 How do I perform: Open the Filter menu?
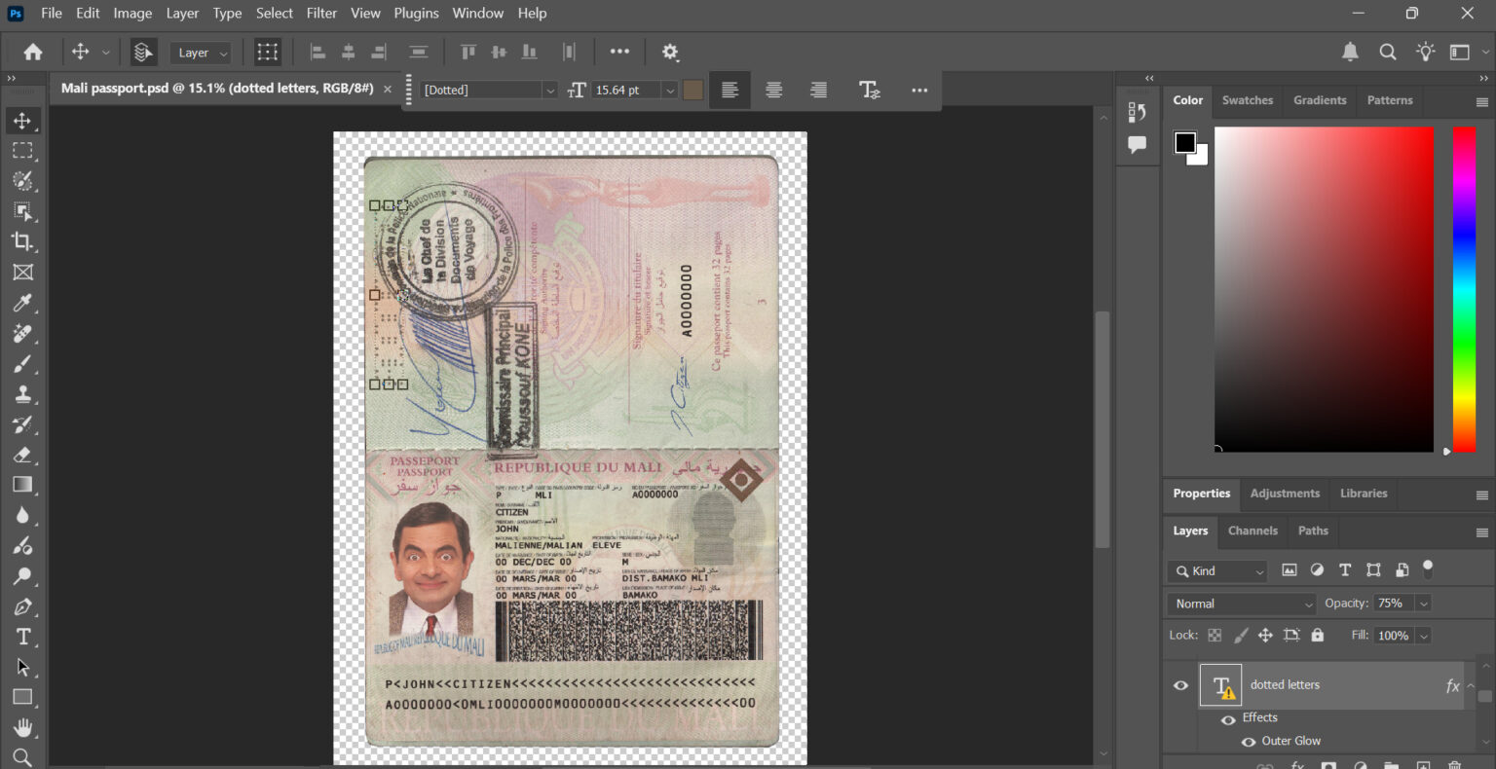click(x=321, y=13)
